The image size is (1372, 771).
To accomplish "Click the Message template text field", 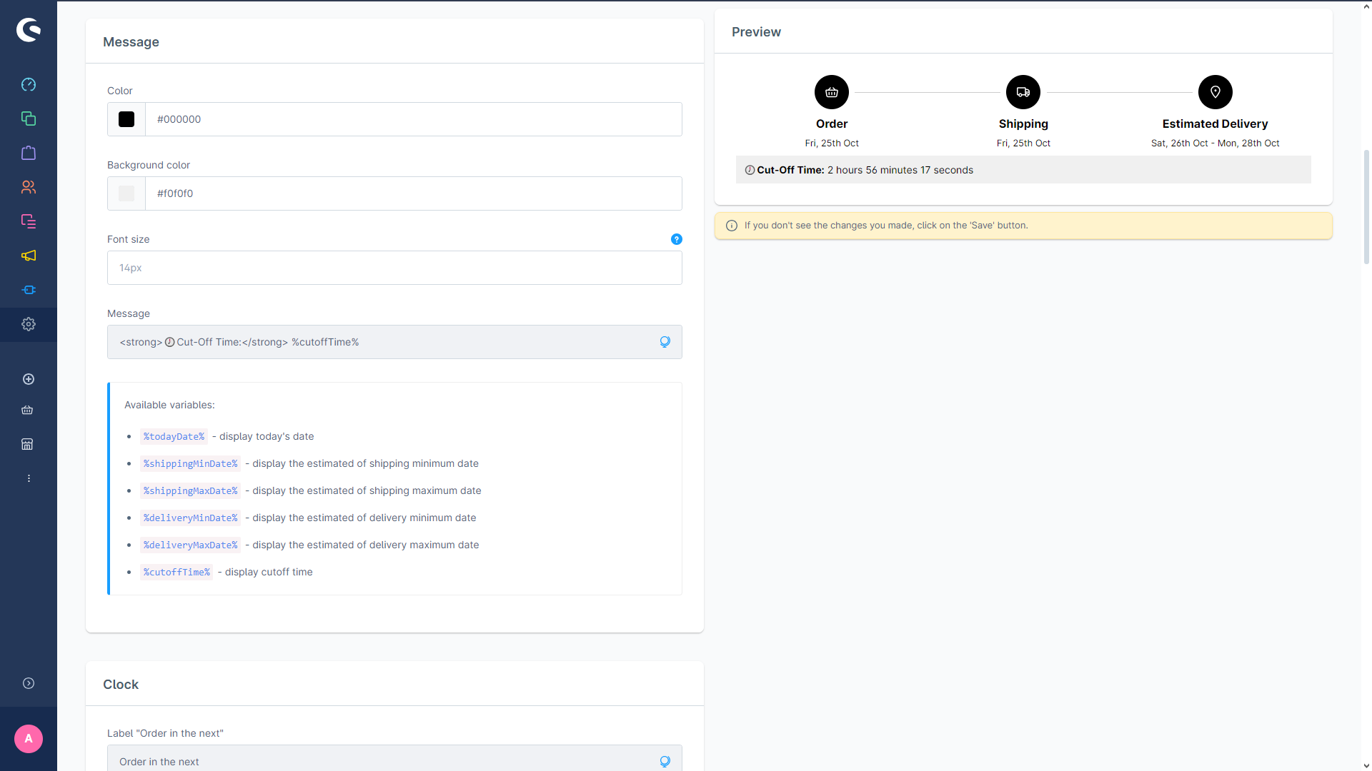I will click(x=394, y=342).
